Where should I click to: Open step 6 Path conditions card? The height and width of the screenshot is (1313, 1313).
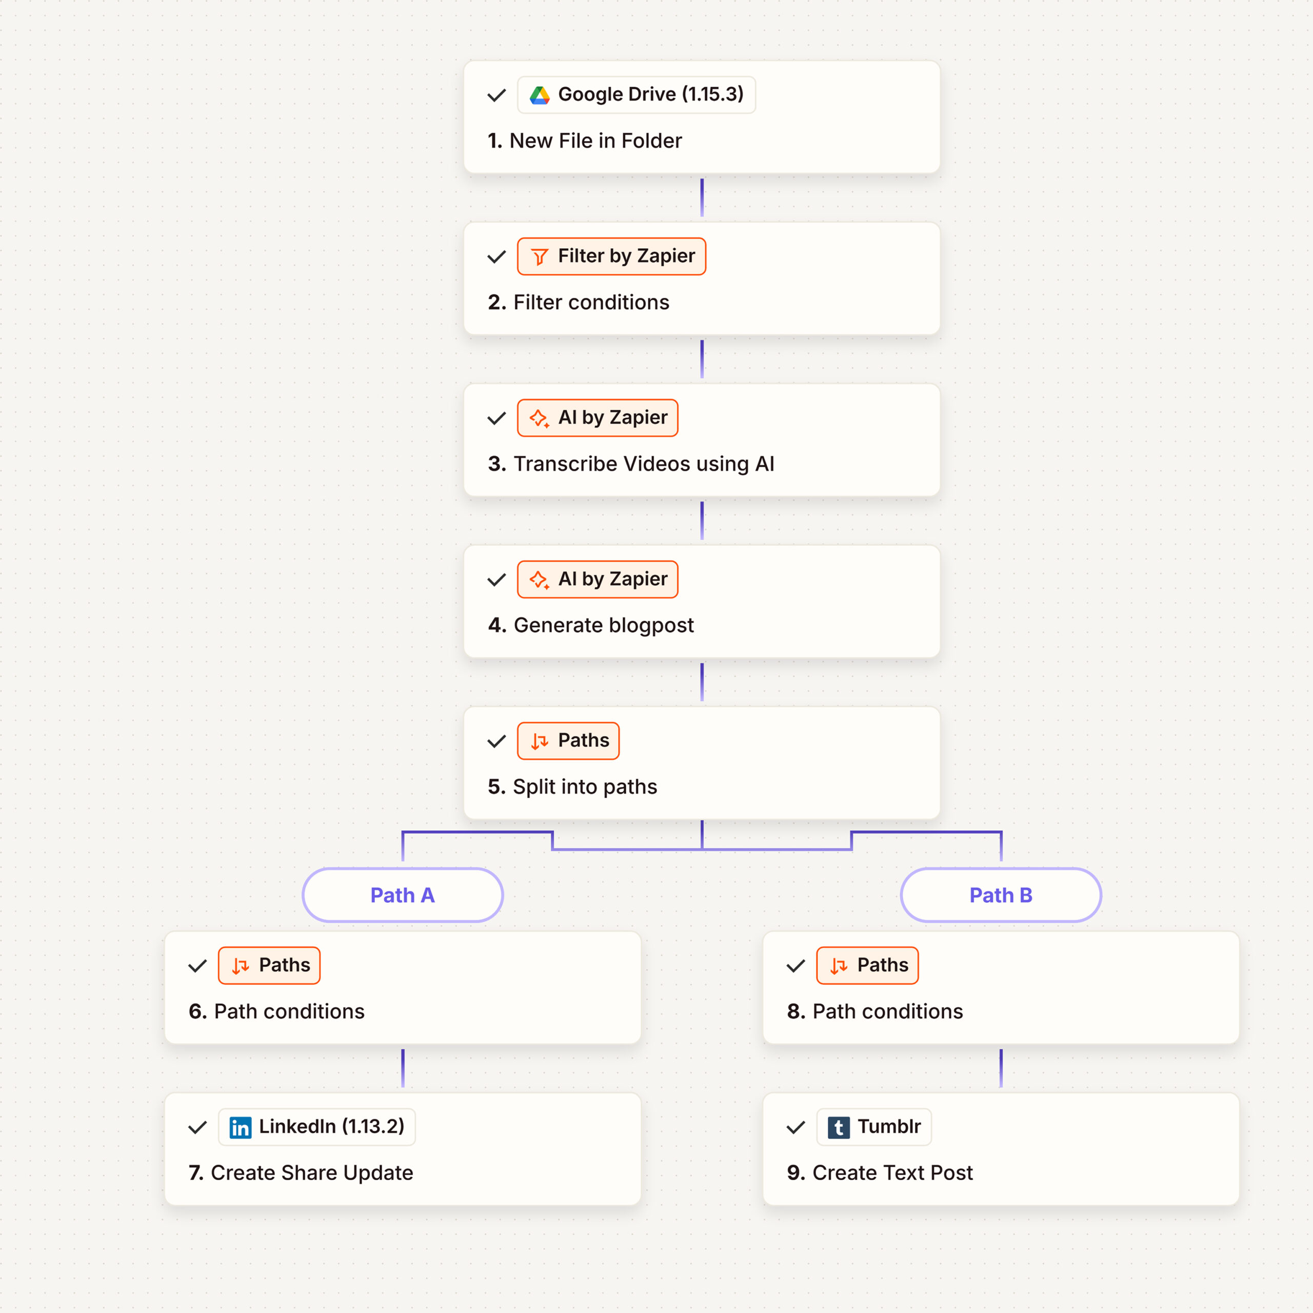[402, 1011]
